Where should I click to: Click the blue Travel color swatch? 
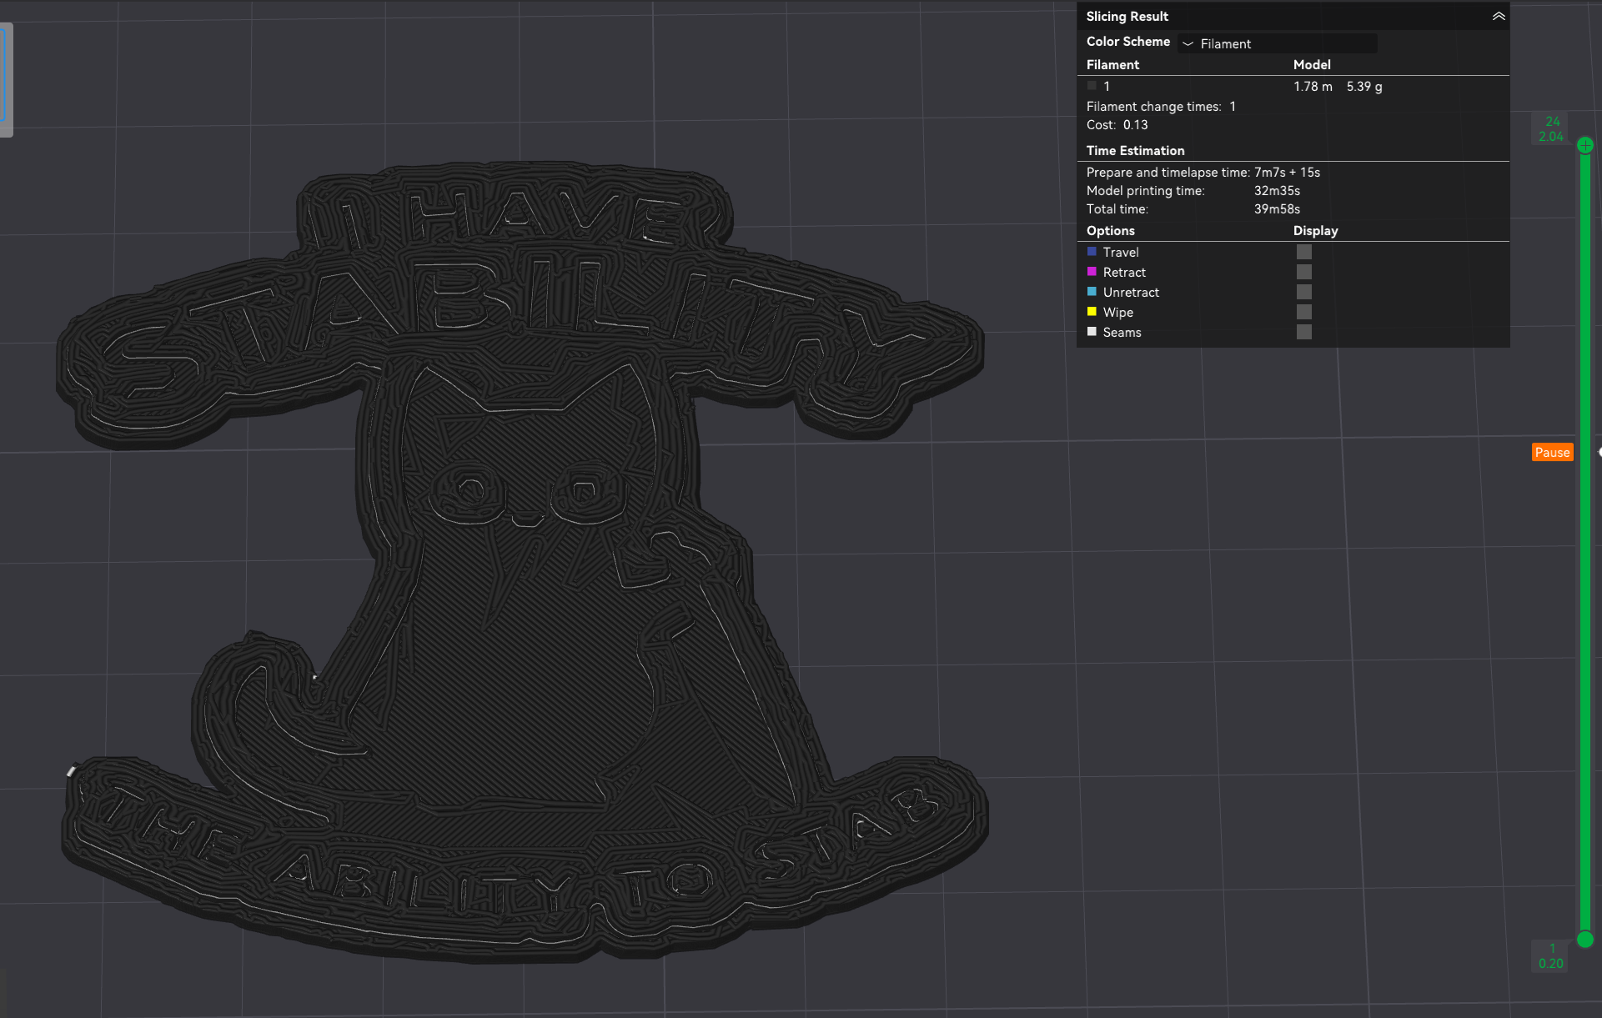click(x=1092, y=251)
